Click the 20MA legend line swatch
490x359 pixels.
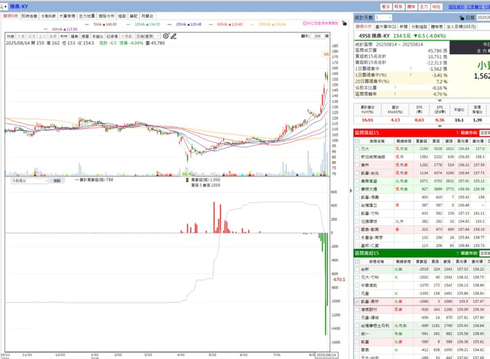[170, 24]
